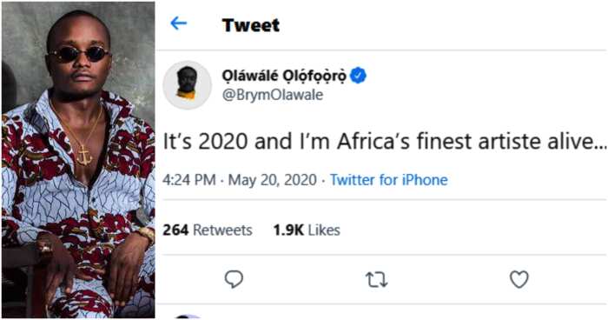View the 264 Retweets list
608x320 pixels.
208,230
